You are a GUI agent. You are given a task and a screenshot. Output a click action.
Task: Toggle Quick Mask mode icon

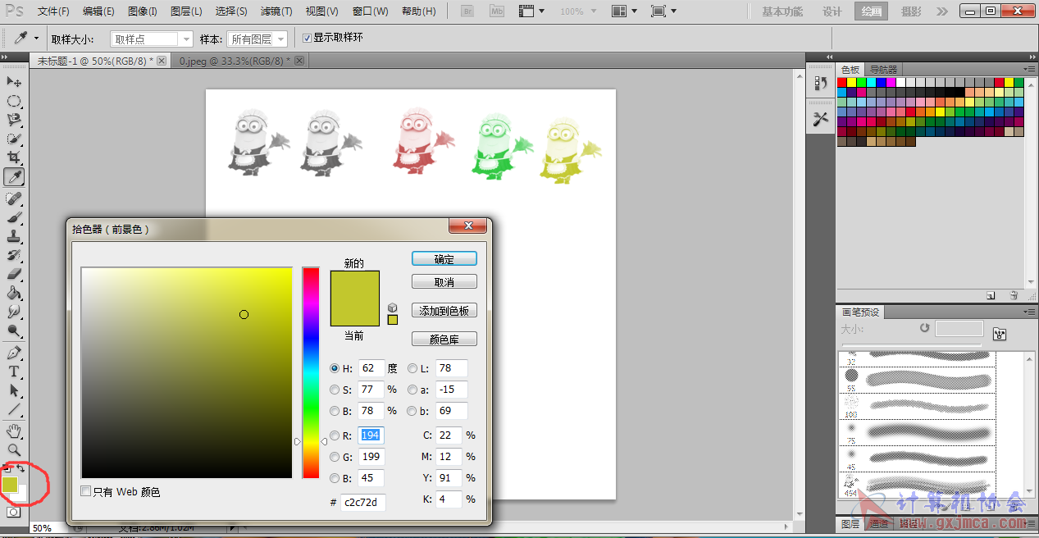[13, 512]
